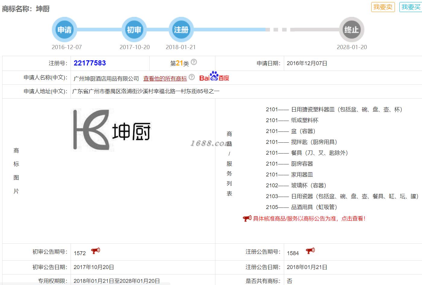Click the 申请日期 label
This screenshot has width=422, height=285.
[x=269, y=63]
